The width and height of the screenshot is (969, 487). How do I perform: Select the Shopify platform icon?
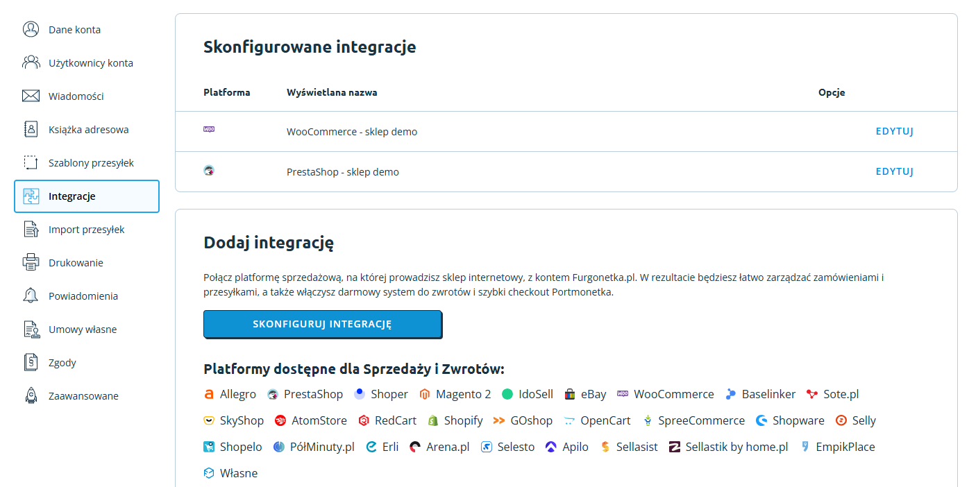(x=433, y=420)
